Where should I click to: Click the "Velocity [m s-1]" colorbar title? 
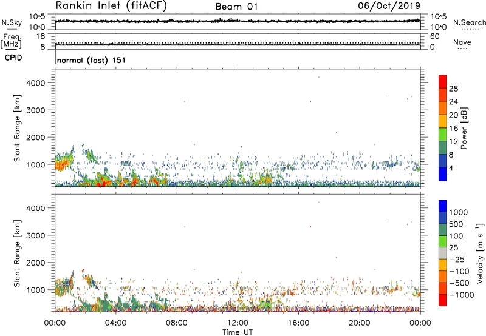[480, 253]
